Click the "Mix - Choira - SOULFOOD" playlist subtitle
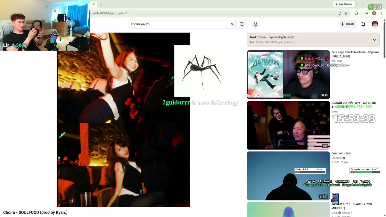 click(272, 42)
